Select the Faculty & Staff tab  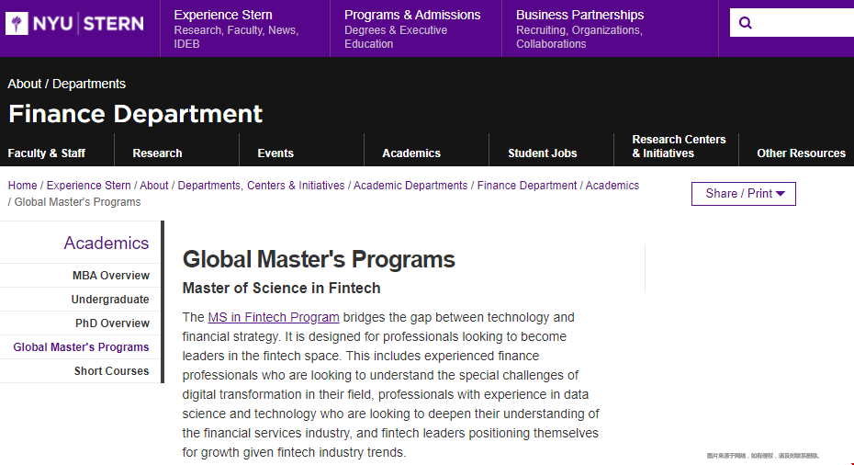point(46,153)
